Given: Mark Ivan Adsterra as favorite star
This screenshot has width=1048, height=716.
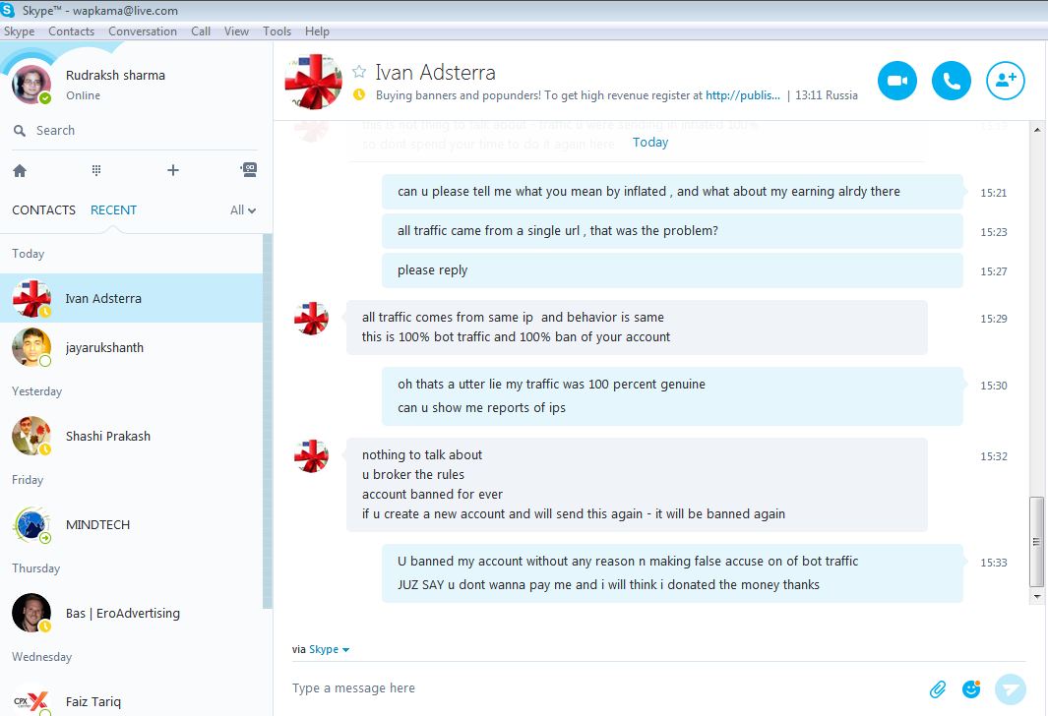Looking at the screenshot, I should (x=359, y=72).
